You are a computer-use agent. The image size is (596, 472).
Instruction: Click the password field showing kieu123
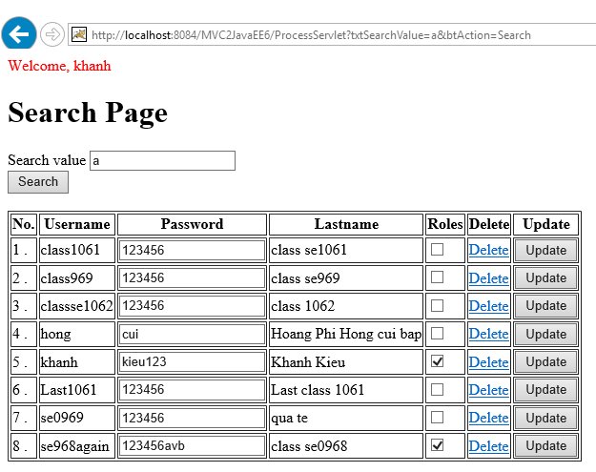pos(192,361)
